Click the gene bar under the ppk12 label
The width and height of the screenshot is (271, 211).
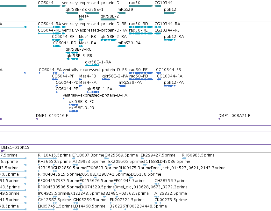tap(170, 13)
